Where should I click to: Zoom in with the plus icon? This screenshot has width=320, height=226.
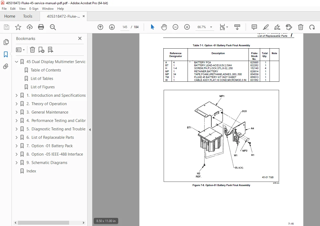[187, 27]
